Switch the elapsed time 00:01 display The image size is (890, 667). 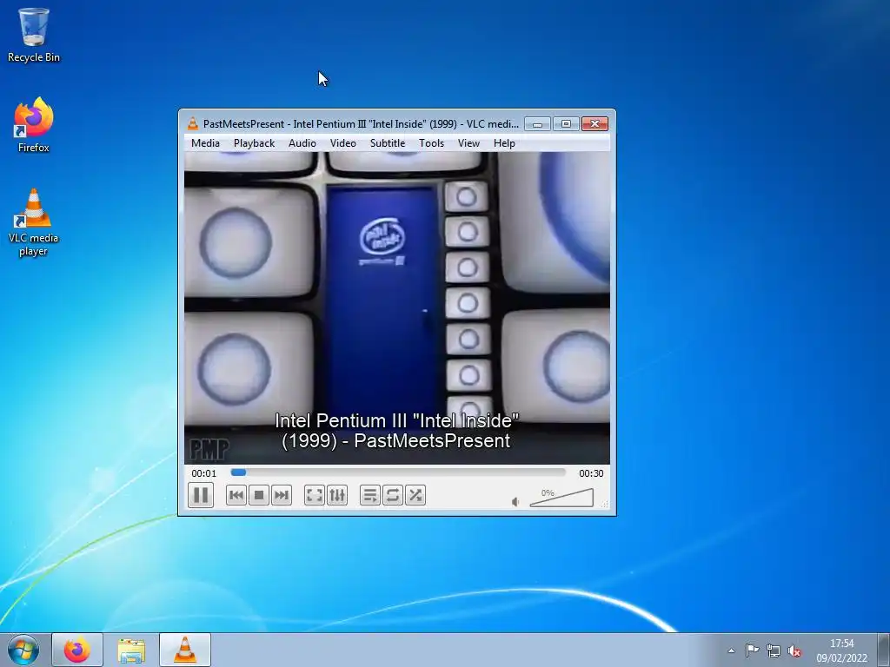(203, 473)
